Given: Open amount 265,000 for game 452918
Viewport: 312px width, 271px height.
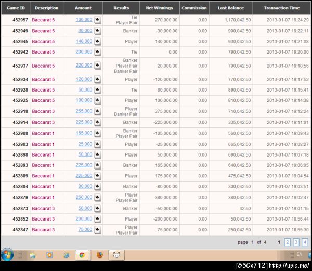Looking at the screenshot, I should click(84, 111).
